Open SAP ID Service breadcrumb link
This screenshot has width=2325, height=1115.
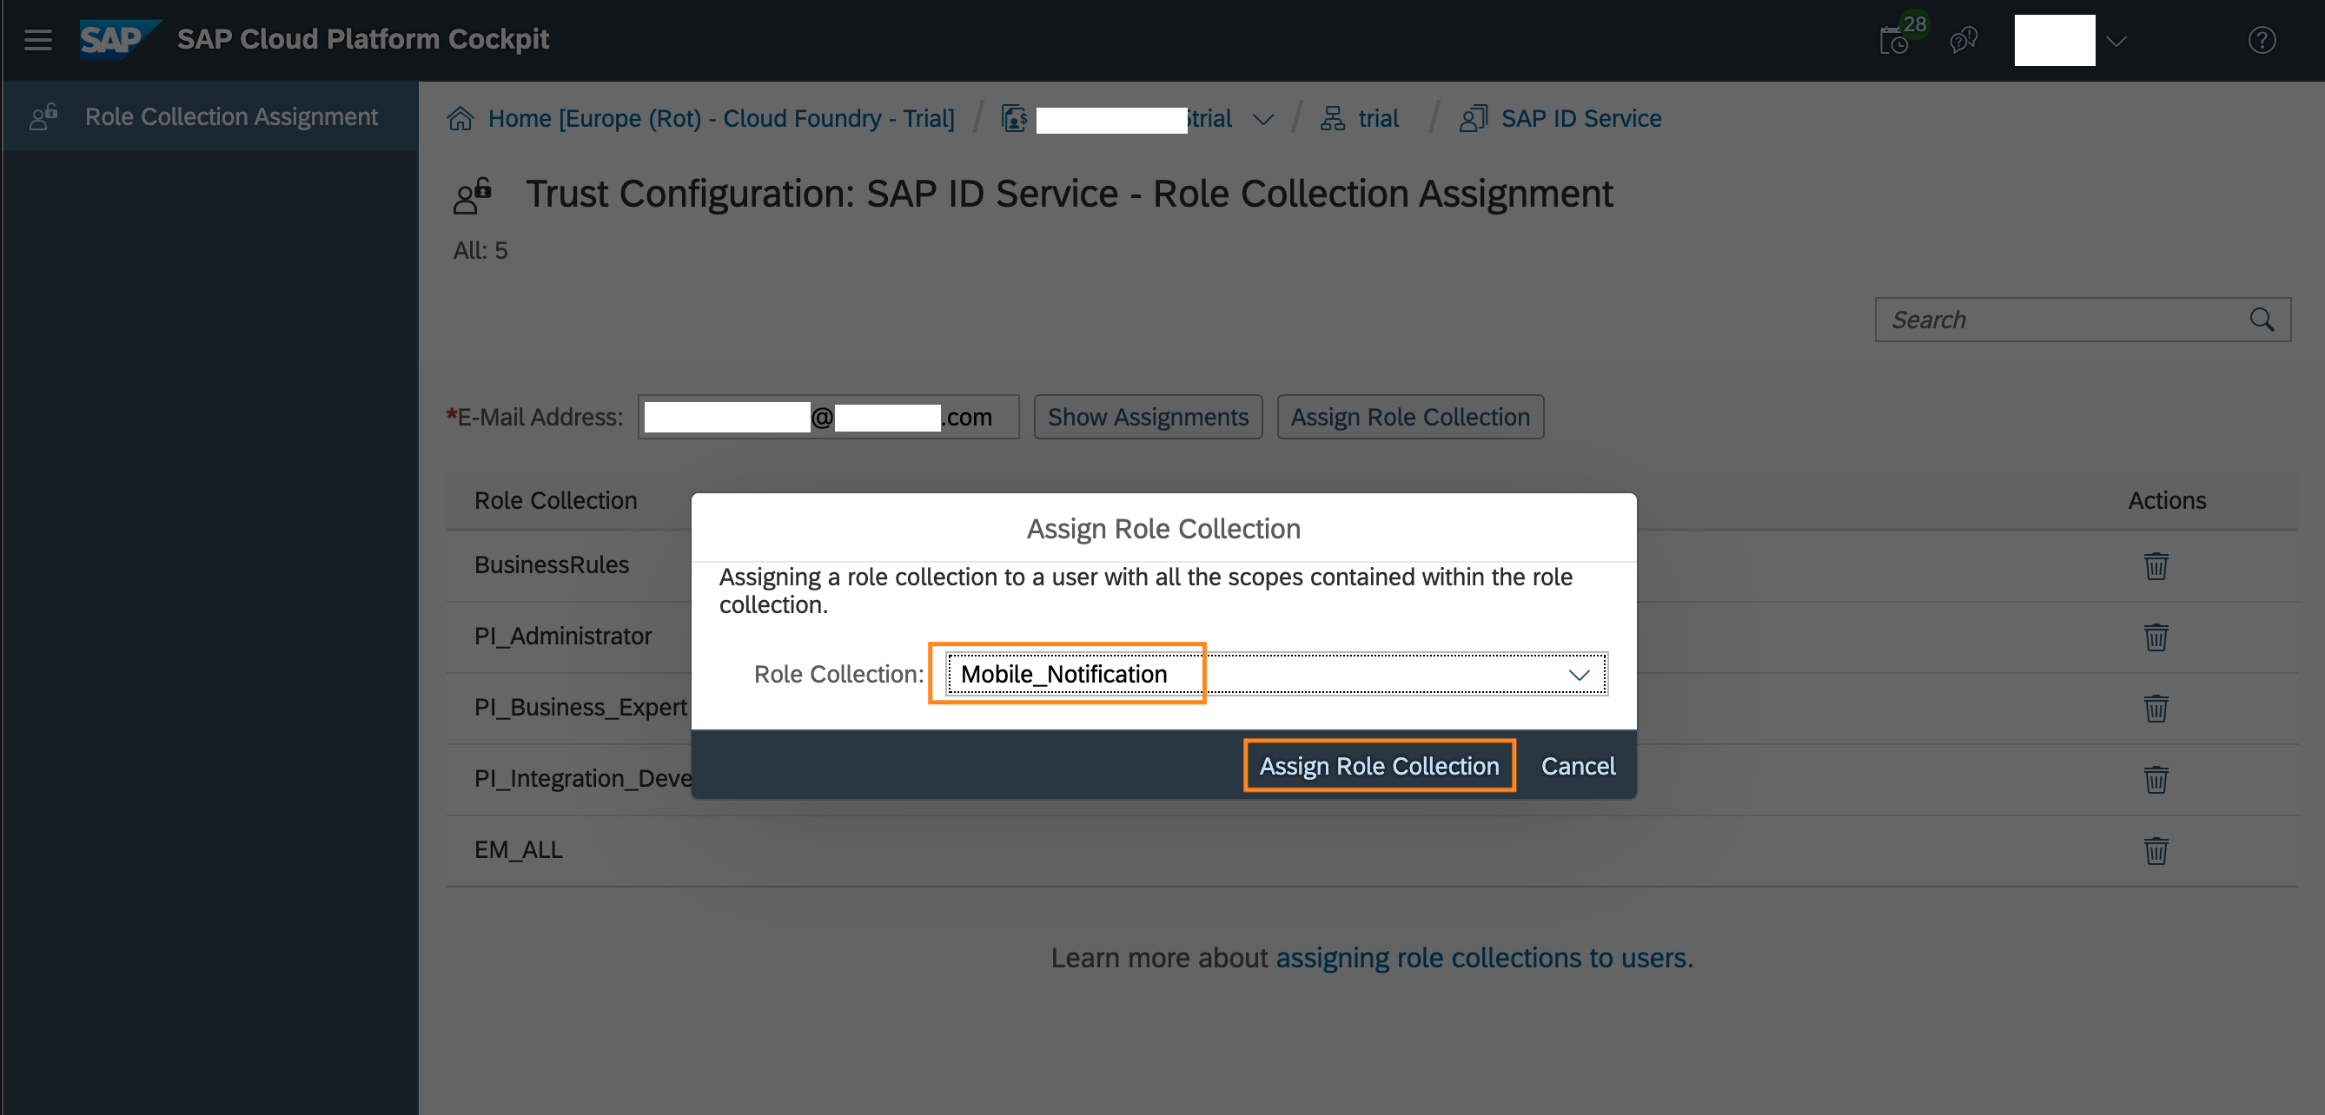pyautogui.click(x=1580, y=118)
